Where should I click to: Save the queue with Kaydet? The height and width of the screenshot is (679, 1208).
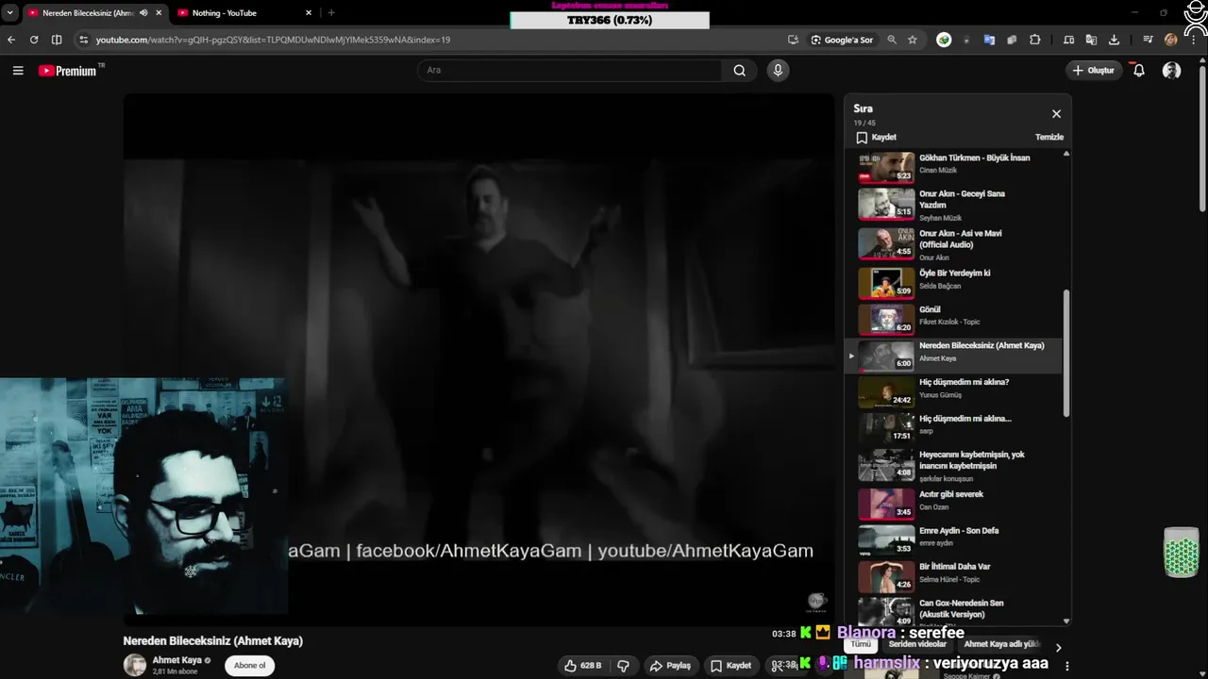[x=876, y=138]
